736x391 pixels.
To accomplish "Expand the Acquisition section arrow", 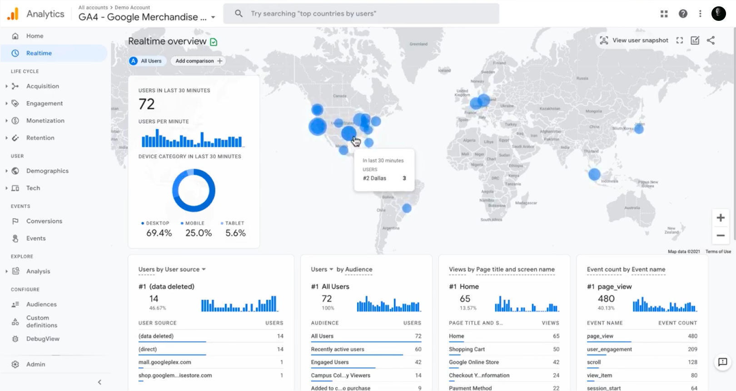I will pyautogui.click(x=6, y=86).
